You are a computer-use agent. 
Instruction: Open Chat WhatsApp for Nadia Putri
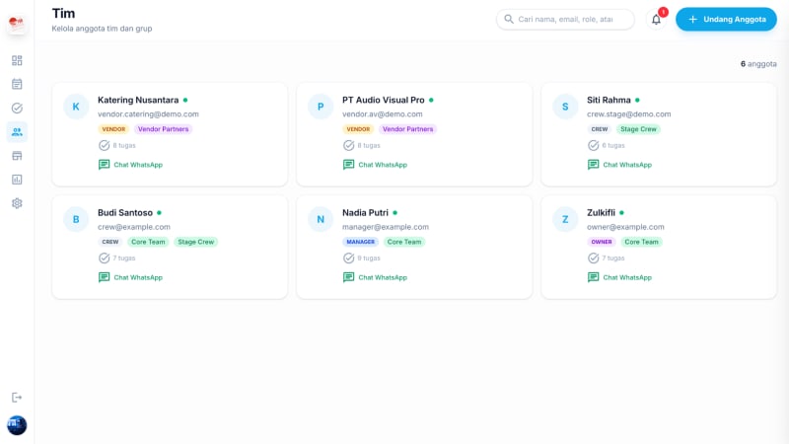point(375,277)
